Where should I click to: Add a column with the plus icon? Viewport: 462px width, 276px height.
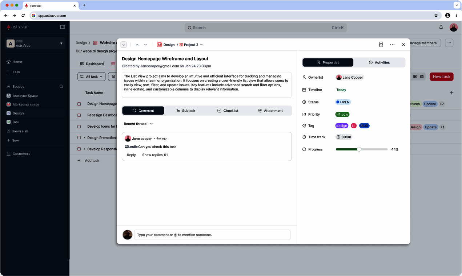[451, 93]
